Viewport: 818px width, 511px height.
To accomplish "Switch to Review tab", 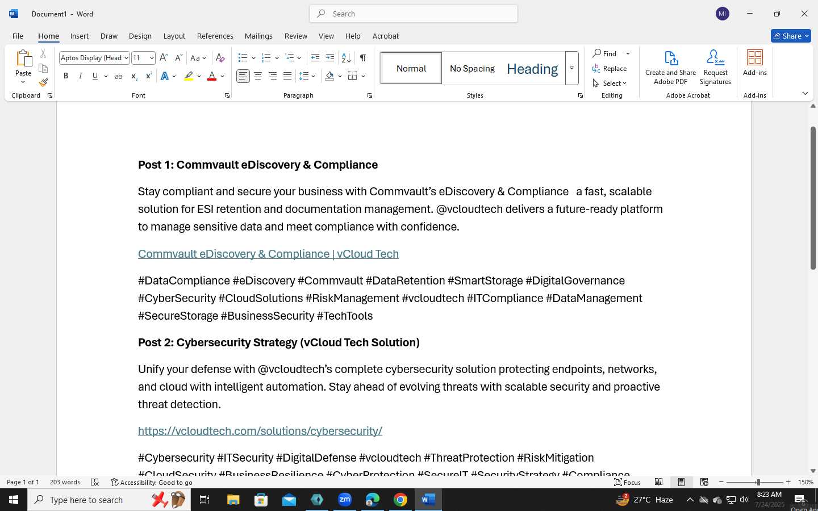I will (296, 36).
